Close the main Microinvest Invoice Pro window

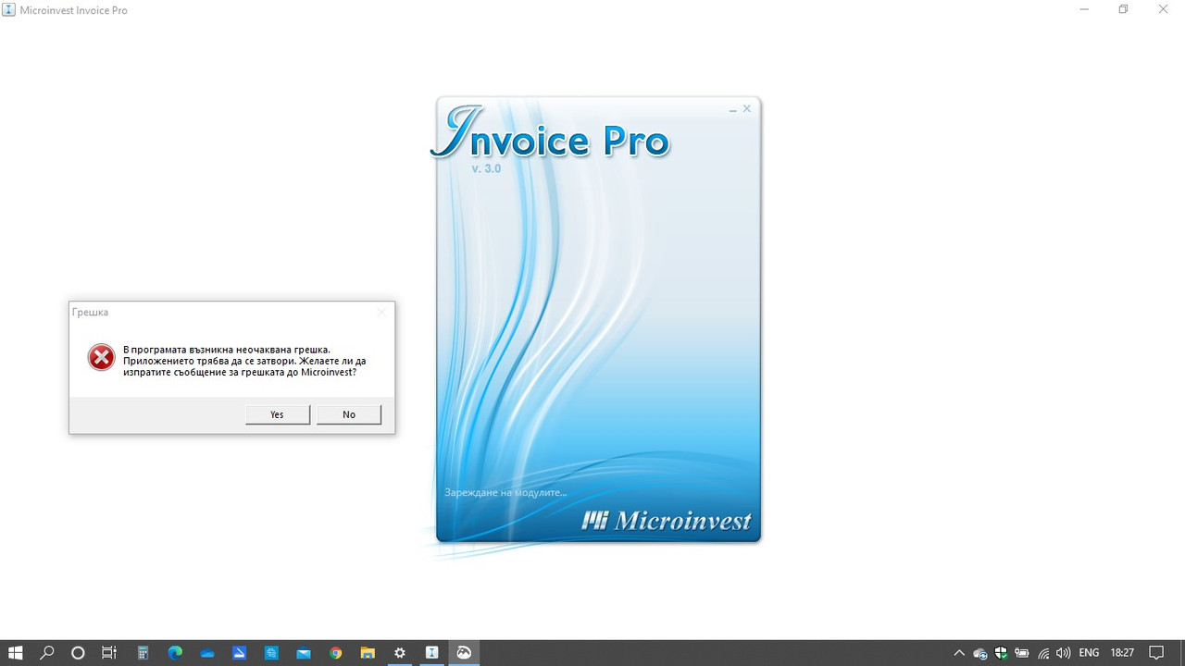tap(1164, 9)
